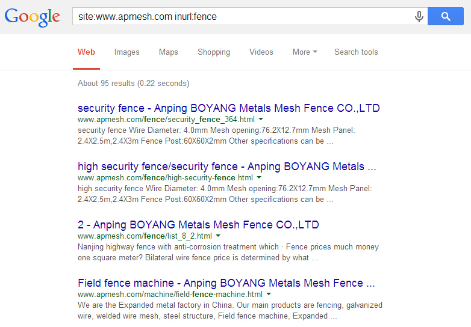
Task: Open 'security fence - Anping BOYANG' result link
Action: 229,108
